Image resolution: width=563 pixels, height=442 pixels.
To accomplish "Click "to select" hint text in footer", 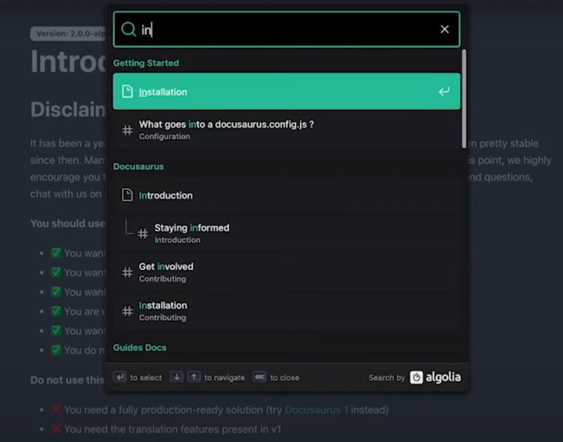I will 146,378.
